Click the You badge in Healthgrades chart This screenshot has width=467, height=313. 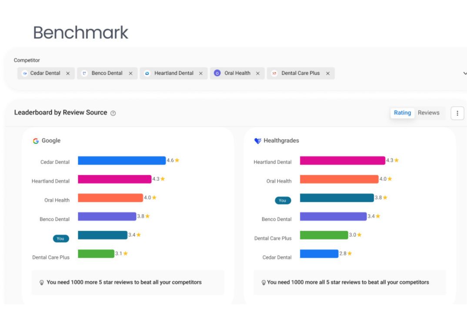coord(283,200)
